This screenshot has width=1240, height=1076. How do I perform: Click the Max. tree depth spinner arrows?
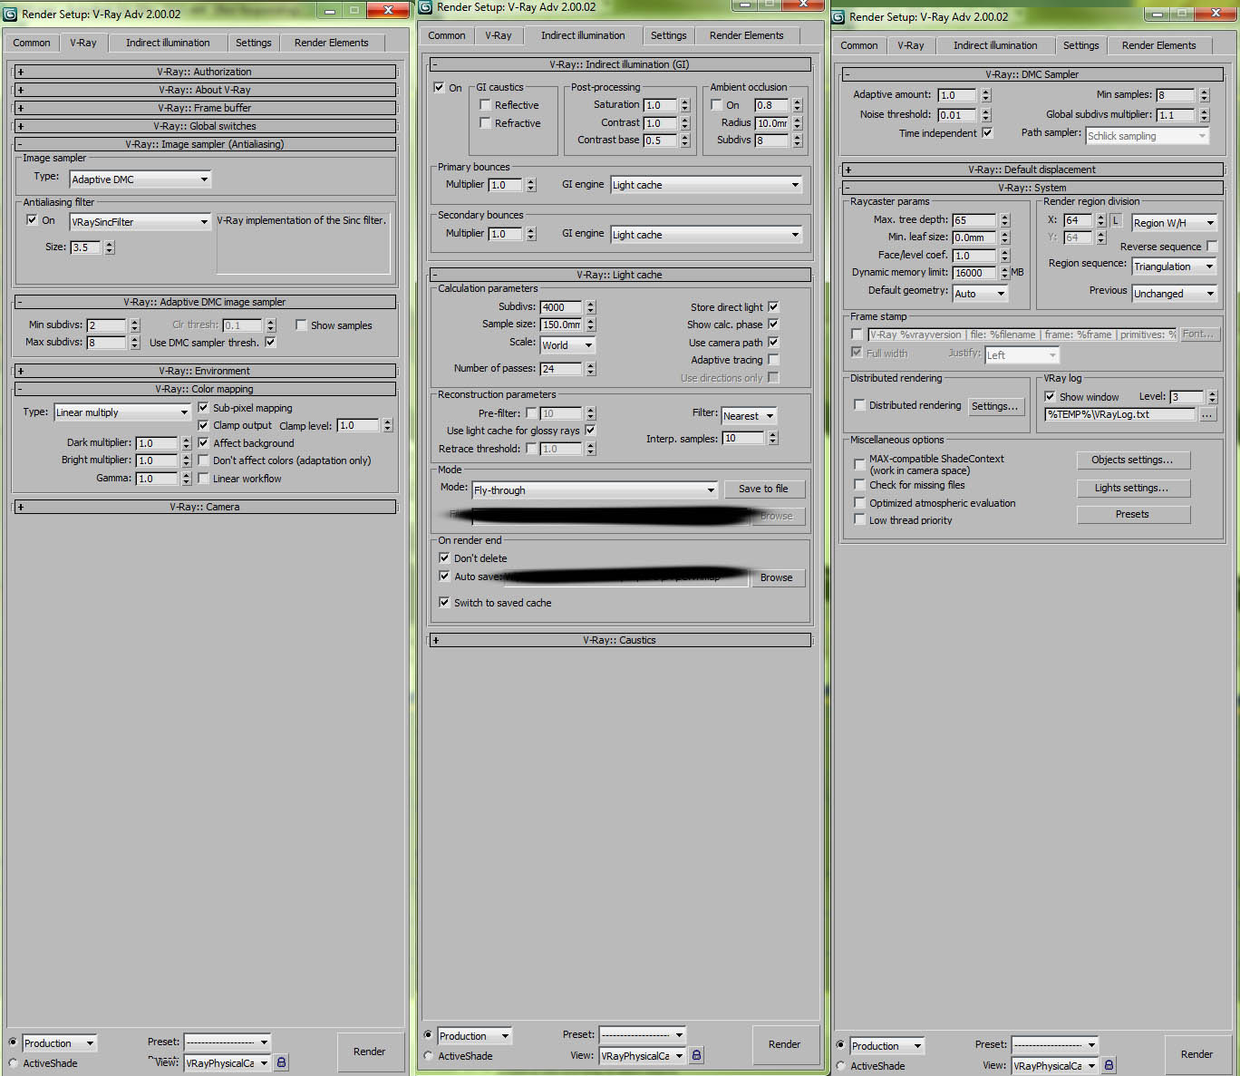click(x=1004, y=220)
